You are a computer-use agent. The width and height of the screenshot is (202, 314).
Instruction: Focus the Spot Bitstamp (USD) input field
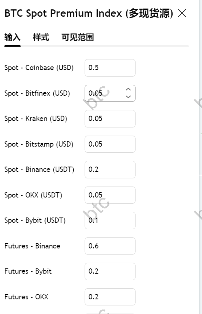(110, 144)
